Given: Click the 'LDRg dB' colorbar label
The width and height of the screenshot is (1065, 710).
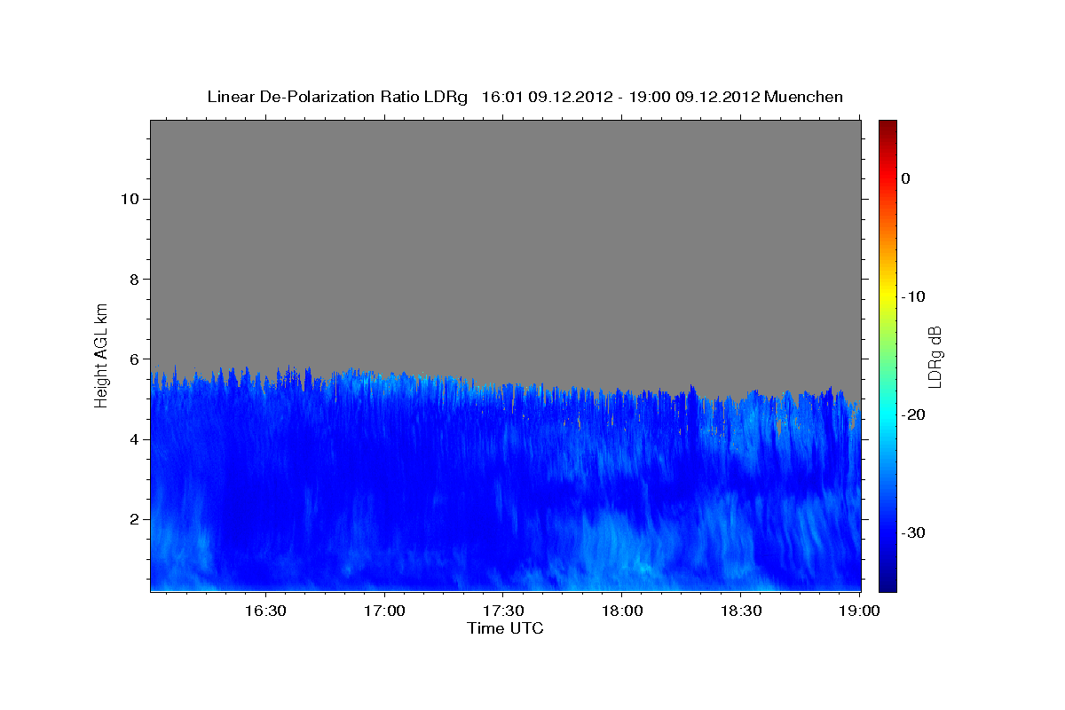Looking at the screenshot, I should (934, 357).
